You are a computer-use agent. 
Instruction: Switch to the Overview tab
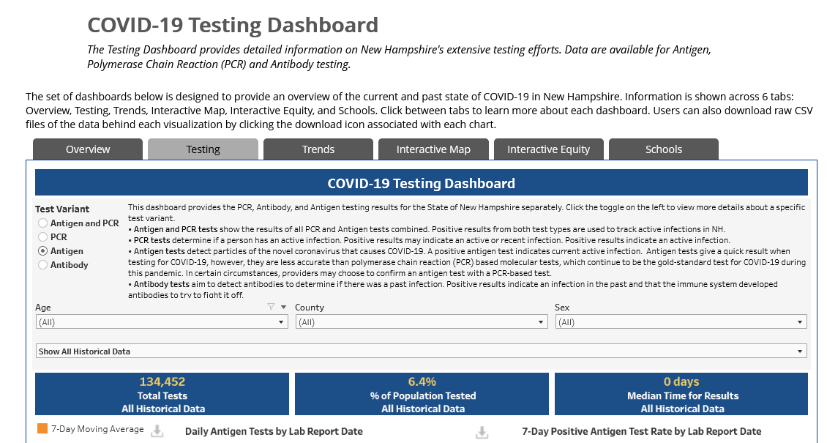pyautogui.click(x=88, y=149)
